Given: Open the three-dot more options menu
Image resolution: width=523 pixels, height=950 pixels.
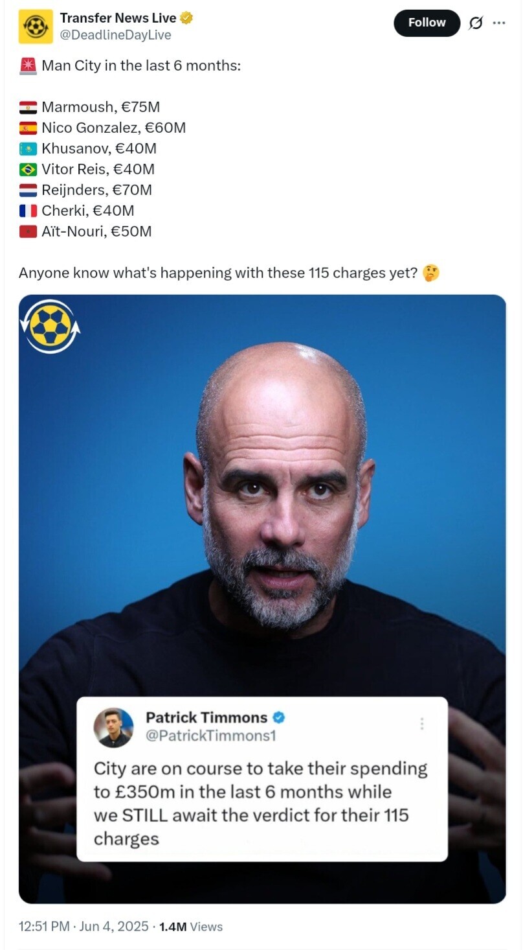Looking at the screenshot, I should tap(498, 23).
